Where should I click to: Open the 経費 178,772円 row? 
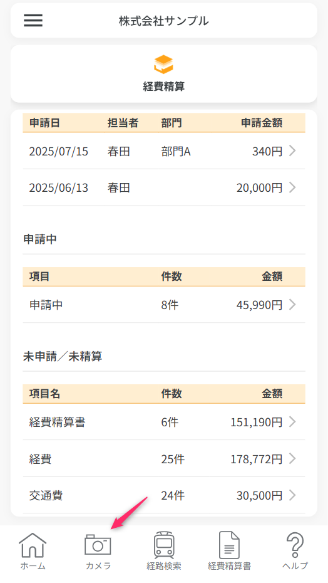pyautogui.click(x=164, y=458)
